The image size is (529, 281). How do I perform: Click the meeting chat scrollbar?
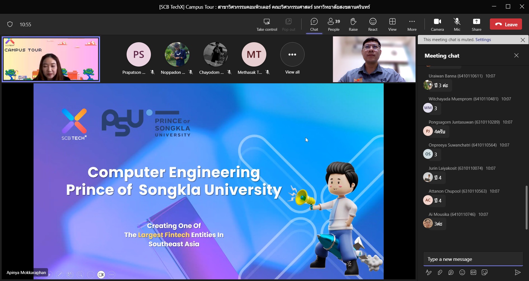[526, 207]
